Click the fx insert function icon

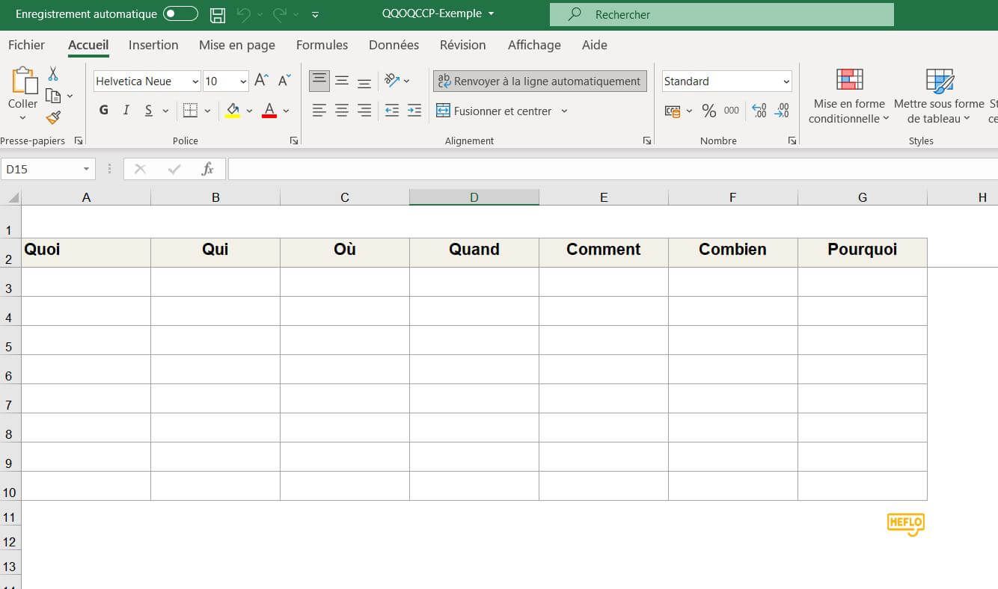[207, 169]
